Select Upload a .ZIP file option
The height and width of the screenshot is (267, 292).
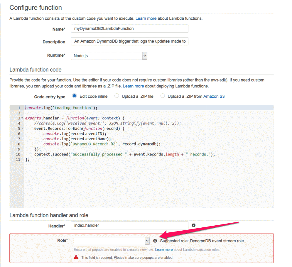point(117,96)
